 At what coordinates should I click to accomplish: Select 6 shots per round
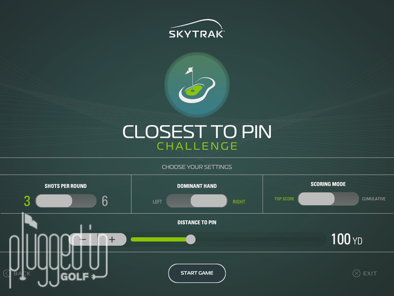[105, 201]
